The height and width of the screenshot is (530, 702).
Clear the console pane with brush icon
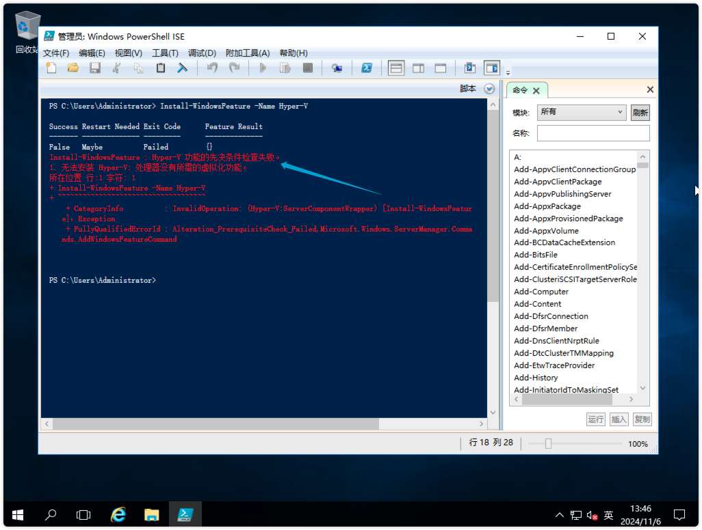coord(182,68)
